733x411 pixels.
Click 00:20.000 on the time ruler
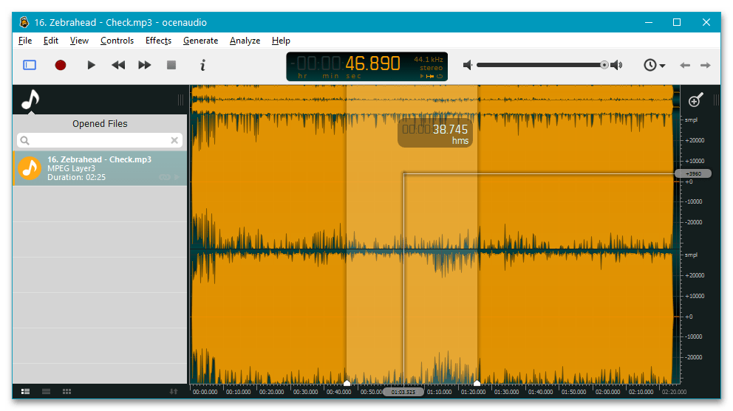click(272, 392)
